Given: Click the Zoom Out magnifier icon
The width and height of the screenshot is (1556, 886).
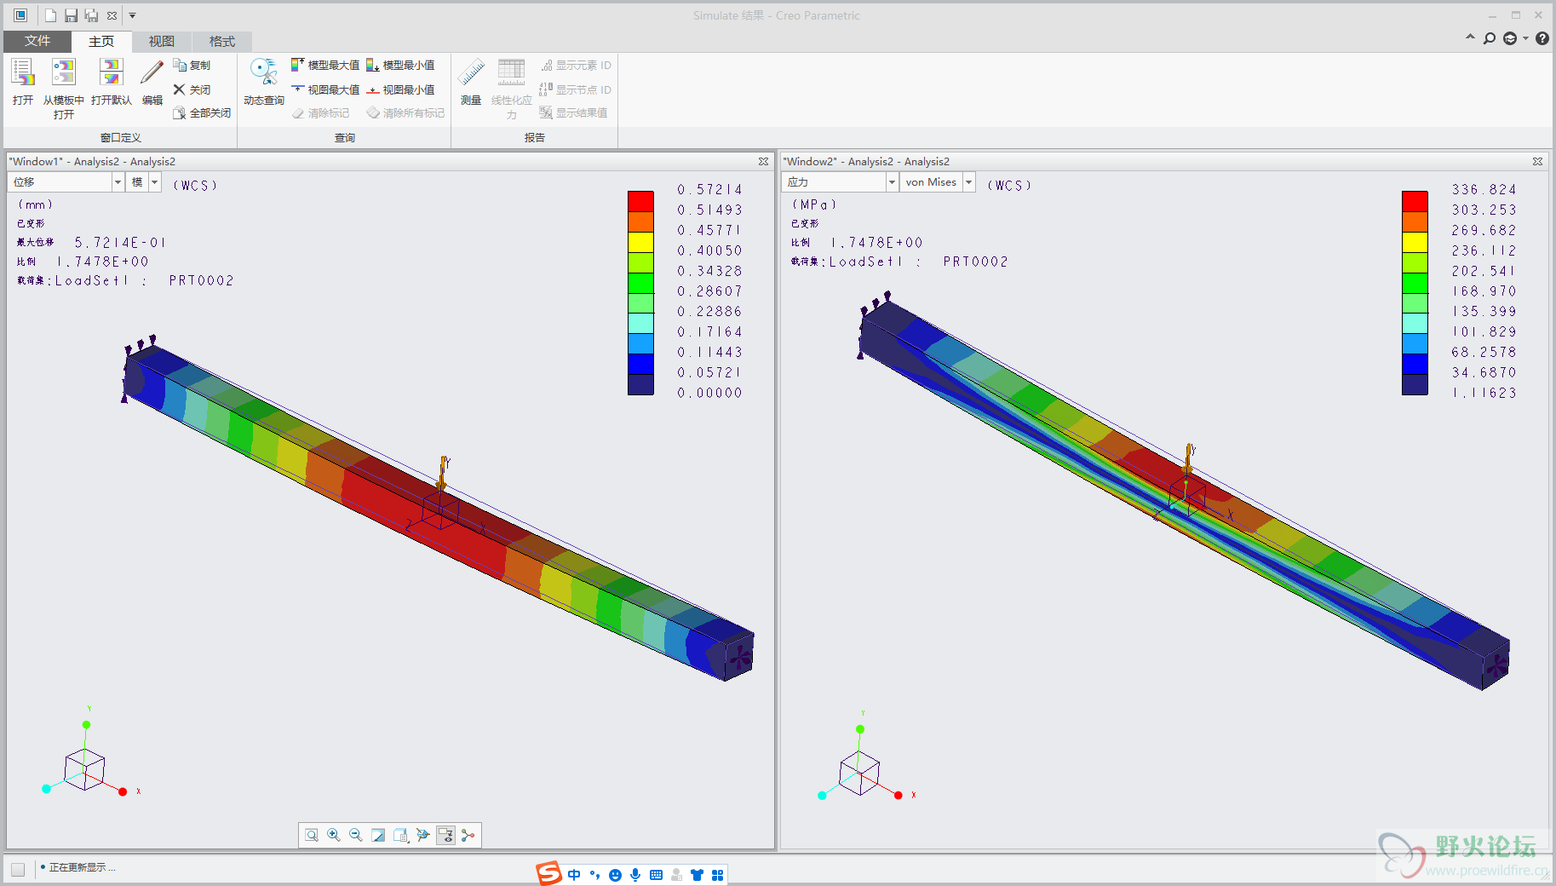Looking at the screenshot, I should 356,835.
